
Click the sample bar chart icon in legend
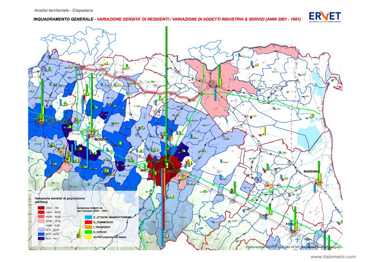click(x=79, y=229)
